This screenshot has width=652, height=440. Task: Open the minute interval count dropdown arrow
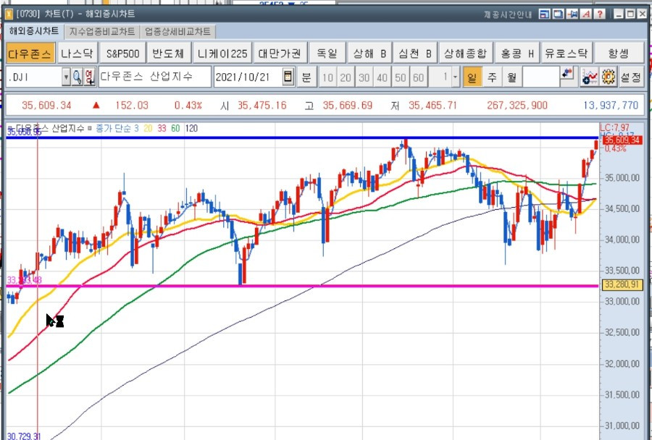(x=456, y=77)
